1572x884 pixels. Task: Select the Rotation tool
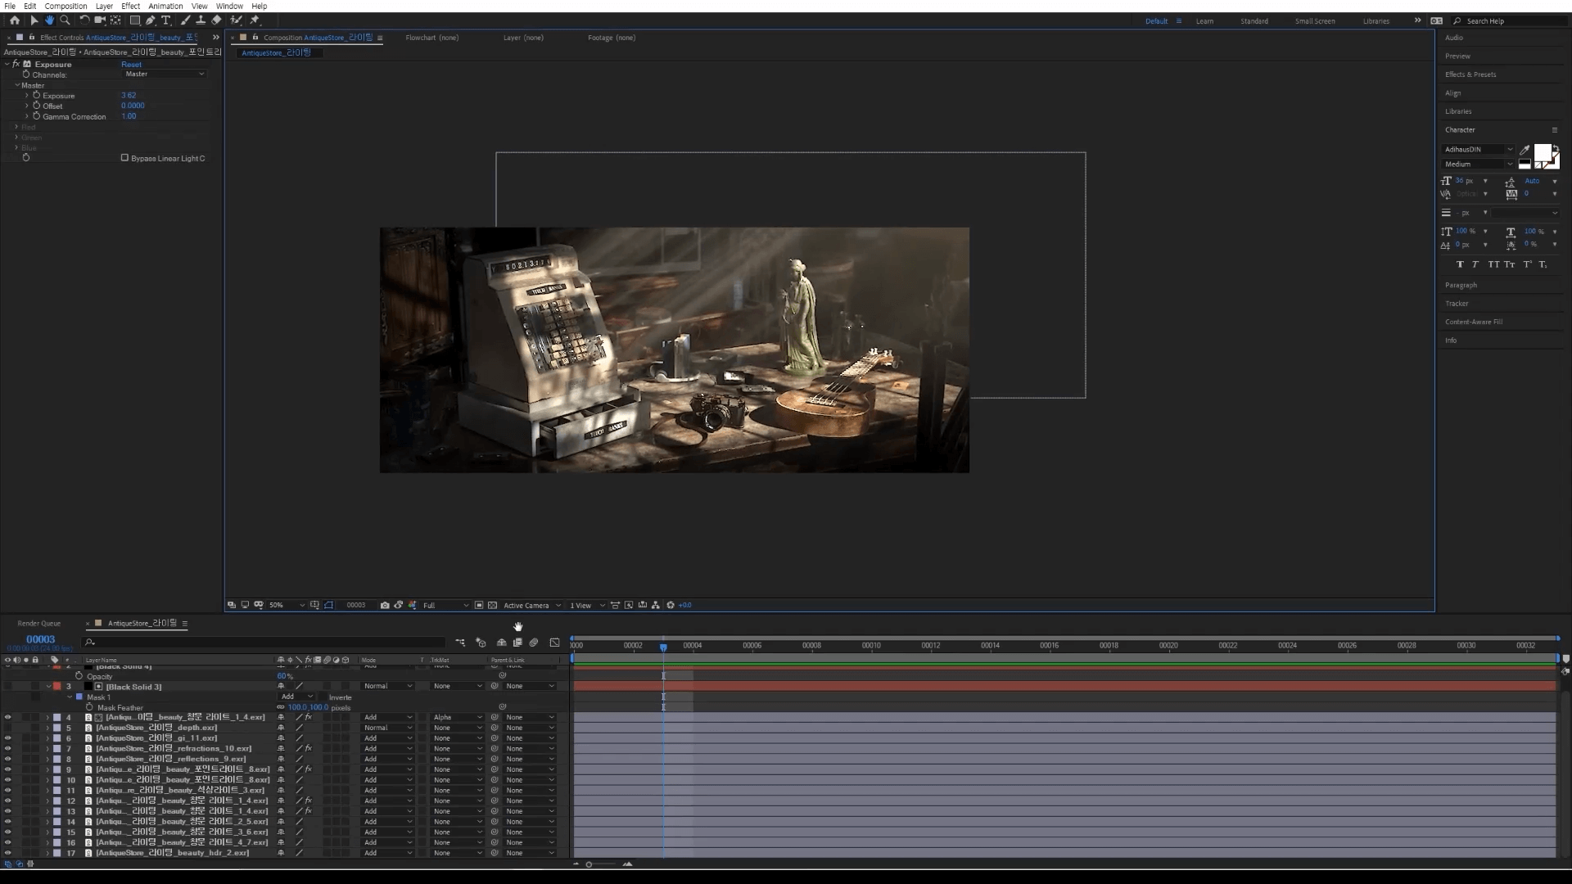[x=84, y=20]
